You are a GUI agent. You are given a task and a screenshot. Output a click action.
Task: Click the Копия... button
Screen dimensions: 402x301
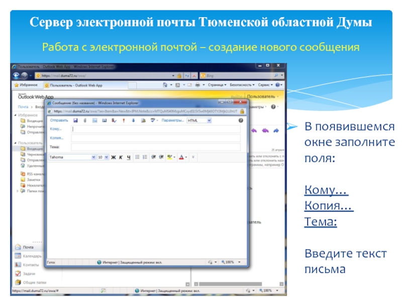coord(57,138)
